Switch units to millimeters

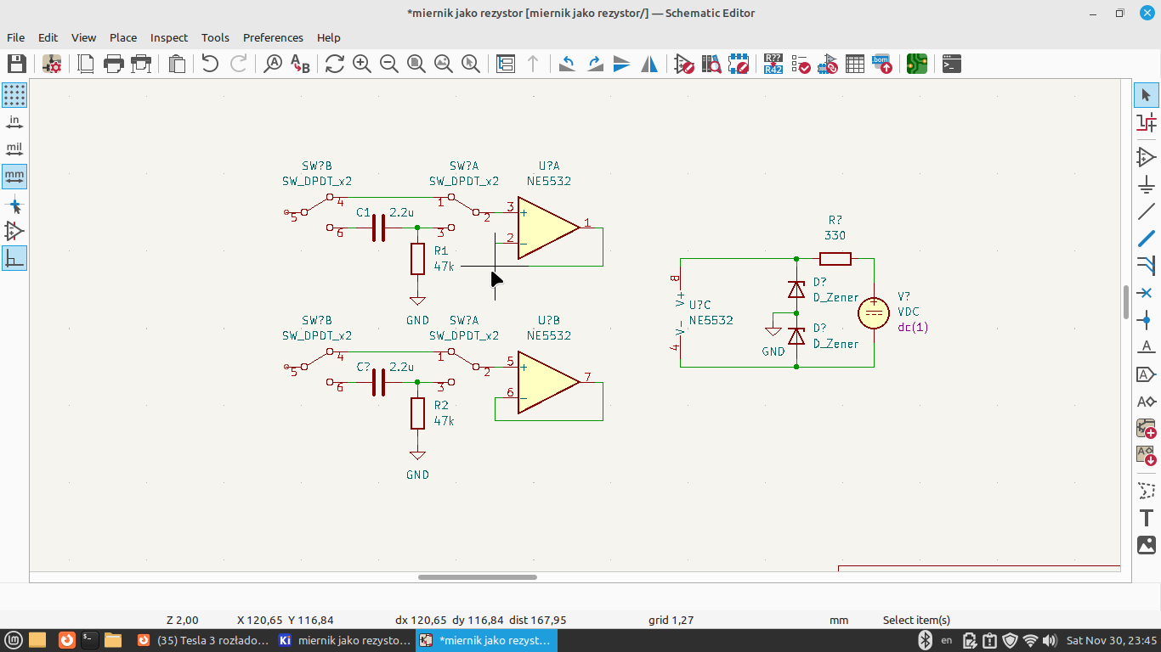[x=14, y=177]
